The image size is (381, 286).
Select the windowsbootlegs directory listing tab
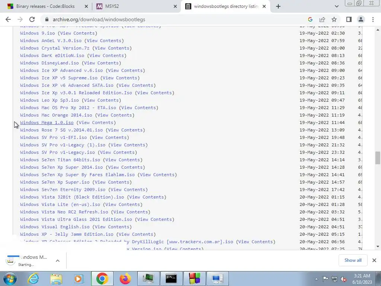point(222,7)
